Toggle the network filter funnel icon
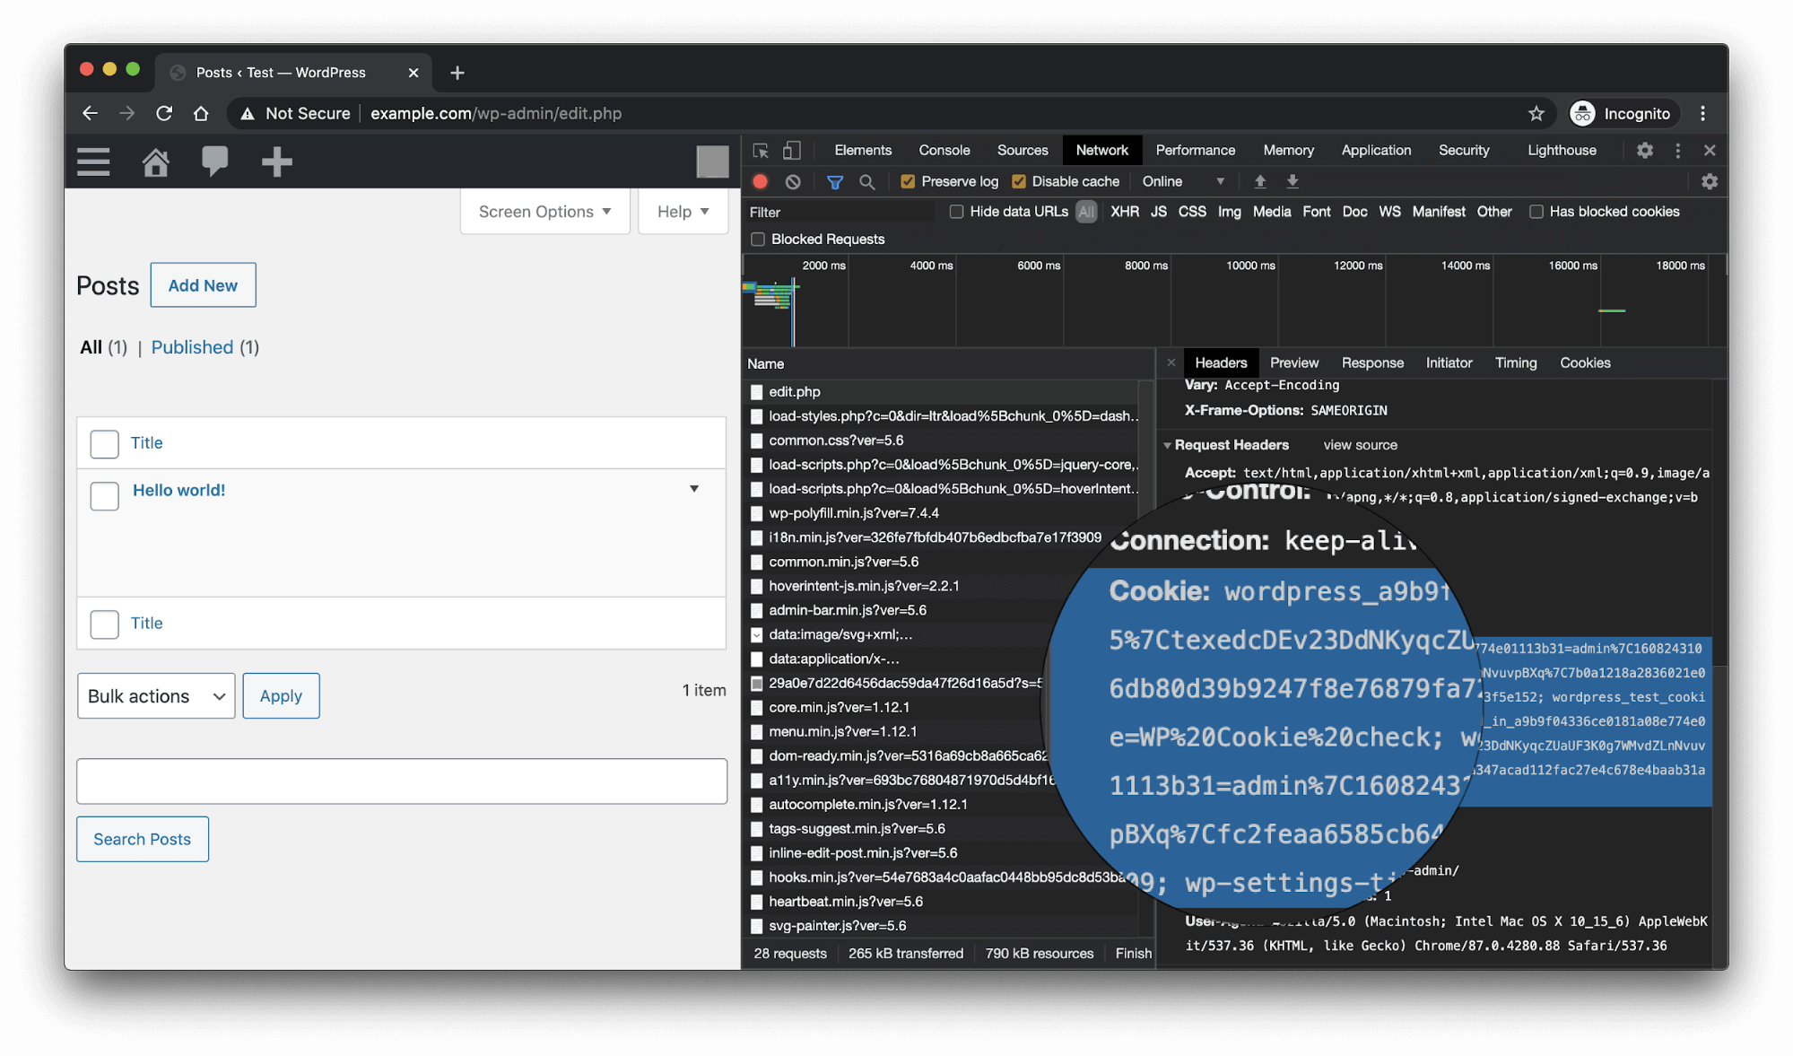Viewport: 1793px width, 1056px height. (834, 181)
